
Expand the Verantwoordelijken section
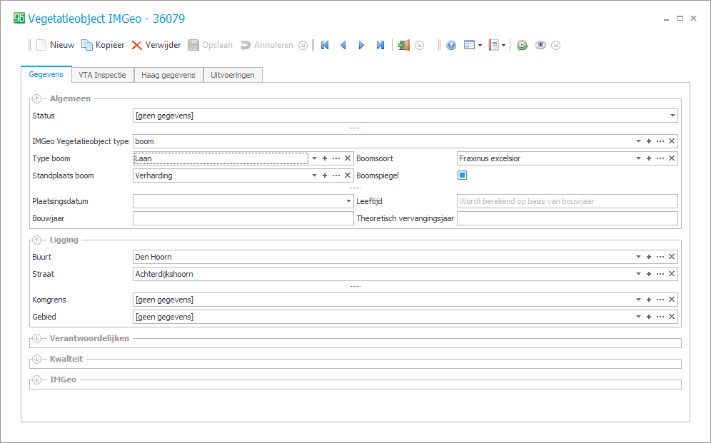(37, 338)
